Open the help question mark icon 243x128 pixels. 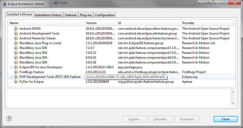(9, 119)
